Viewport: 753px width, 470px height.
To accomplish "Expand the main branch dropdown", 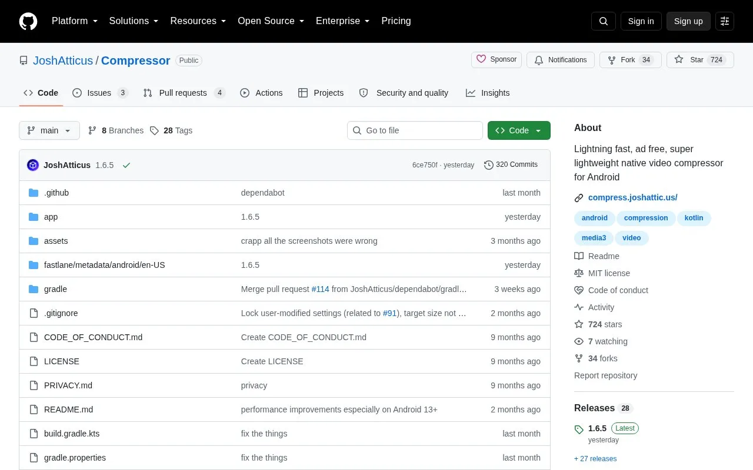I will [49, 130].
